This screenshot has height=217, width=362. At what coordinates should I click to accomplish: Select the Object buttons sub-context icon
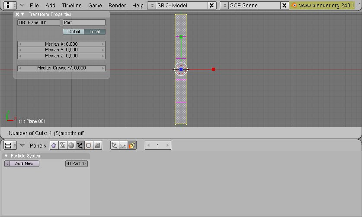[115, 145]
